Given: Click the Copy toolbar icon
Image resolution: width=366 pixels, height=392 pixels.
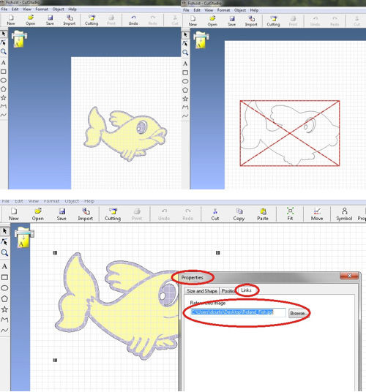Looking at the screenshot, I should (239, 214).
